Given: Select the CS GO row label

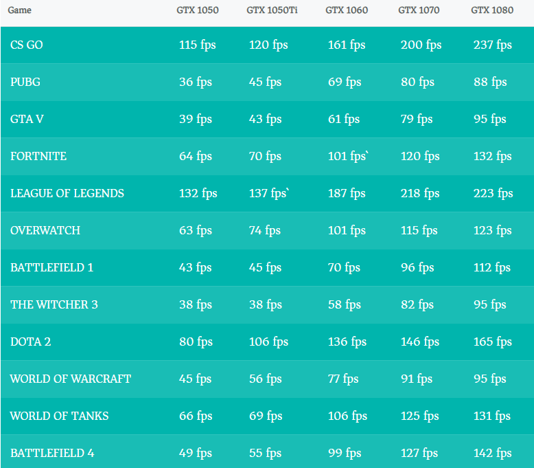Looking at the screenshot, I should coord(27,45).
